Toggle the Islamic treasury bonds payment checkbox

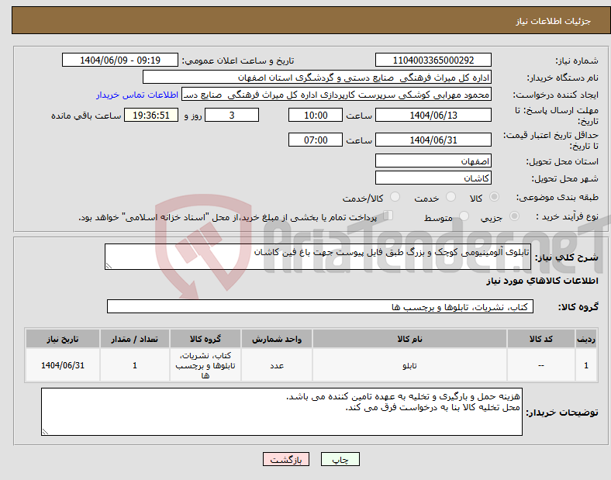388,216
